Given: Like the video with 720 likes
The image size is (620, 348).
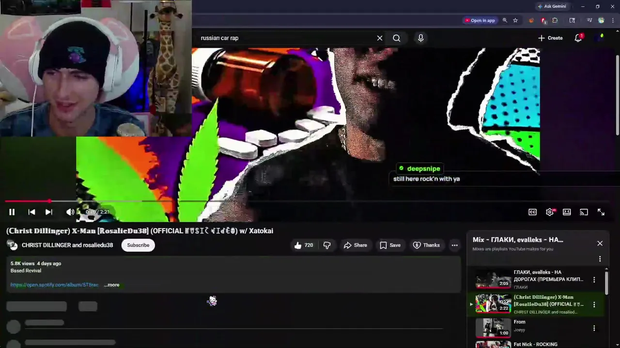Looking at the screenshot, I should point(304,245).
